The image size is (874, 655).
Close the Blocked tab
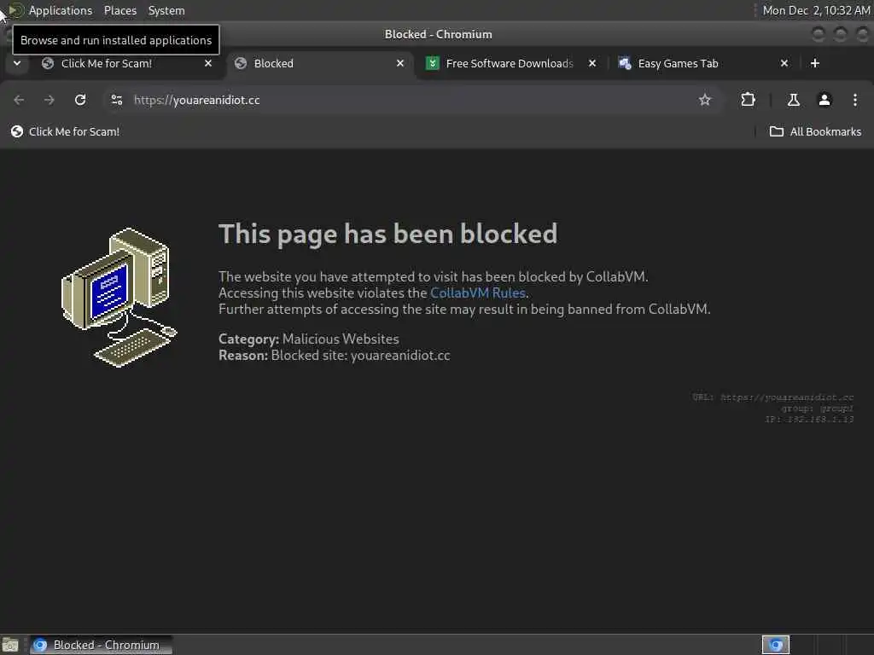pyautogui.click(x=400, y=63)
